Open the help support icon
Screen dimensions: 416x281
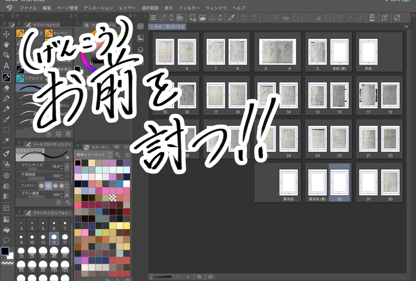(x=384, y=18)
